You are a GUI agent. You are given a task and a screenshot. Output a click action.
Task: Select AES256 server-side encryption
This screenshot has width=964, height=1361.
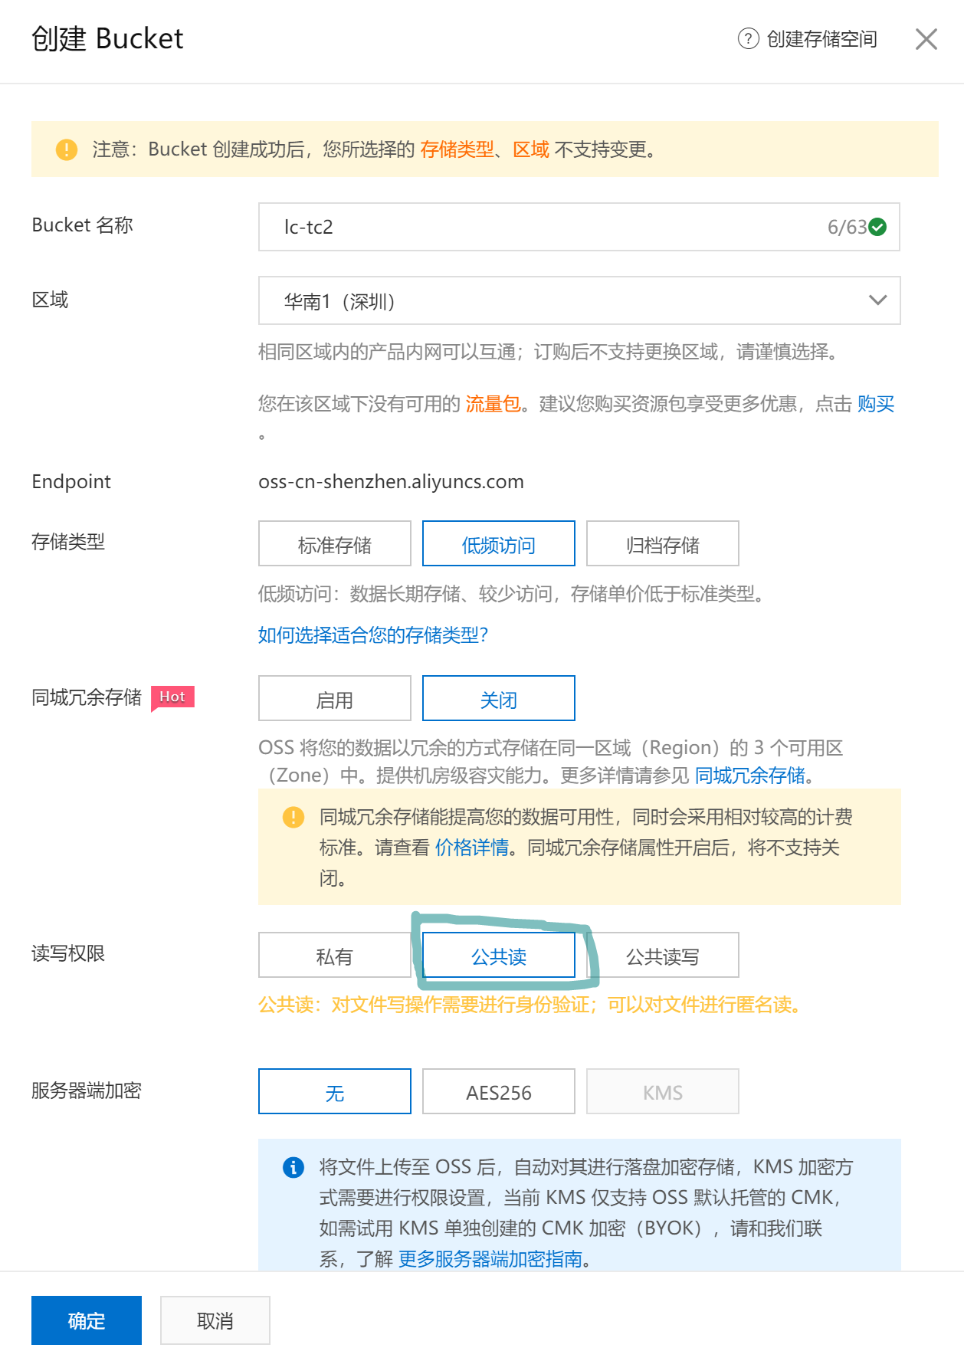click(x=498, y=1092)
